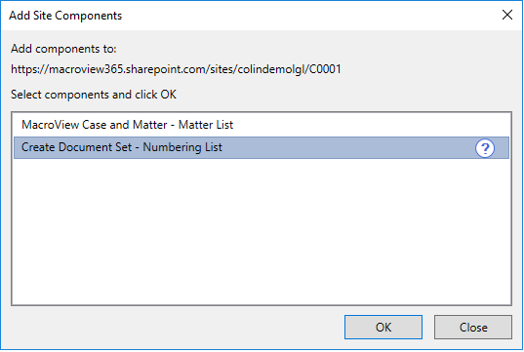Click the 'Add components to:' label
This screenshot has width=524, height=352.
(63, 49)
